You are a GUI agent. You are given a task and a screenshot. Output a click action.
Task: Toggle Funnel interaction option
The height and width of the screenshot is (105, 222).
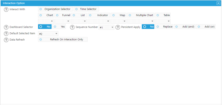pos(62,15)
